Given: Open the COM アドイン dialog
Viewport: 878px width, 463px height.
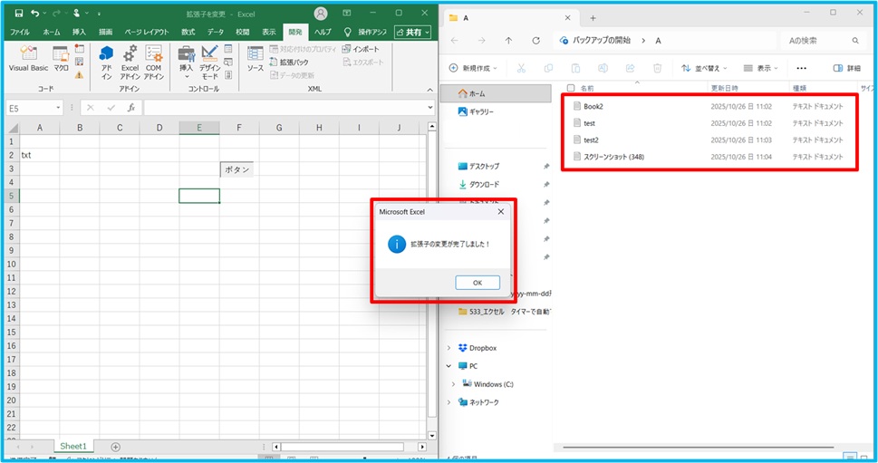Looking at the screenshot, I should [153, 61].
